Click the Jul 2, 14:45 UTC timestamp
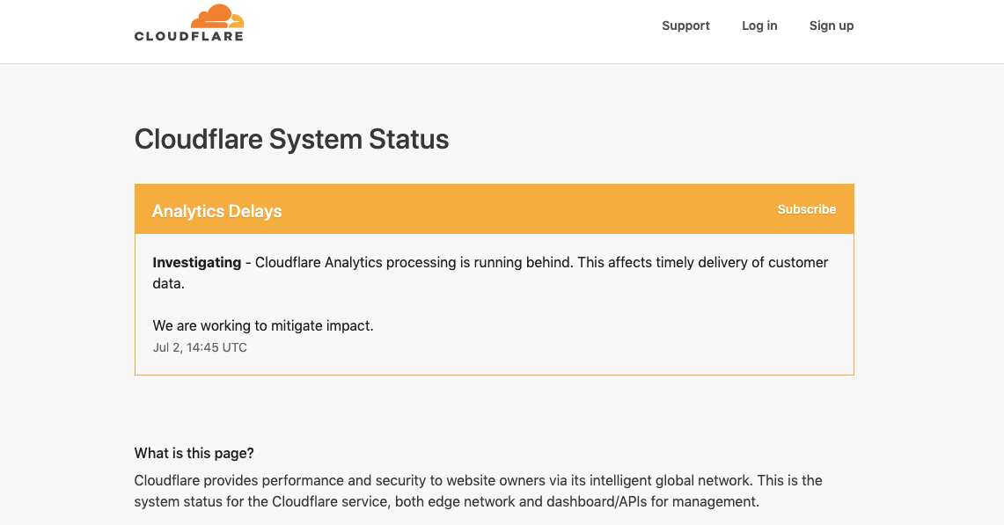The height and width of the screenshot is (525, 1004). 200,347
